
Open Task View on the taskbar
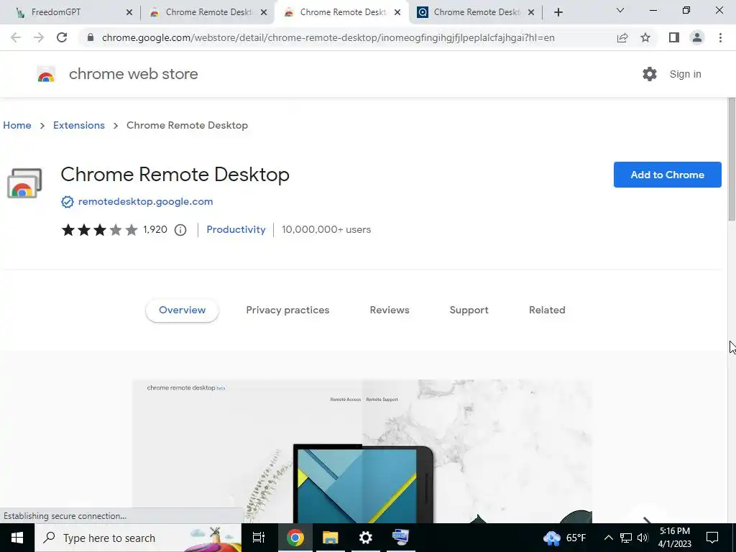click(x=259, y=538)
